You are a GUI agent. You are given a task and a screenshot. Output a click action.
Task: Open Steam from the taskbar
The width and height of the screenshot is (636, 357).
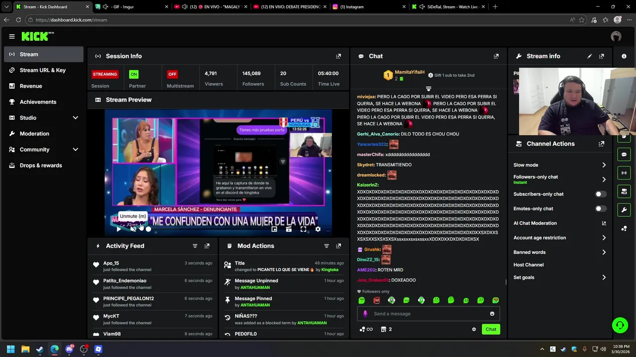click(x=40, y=349)
